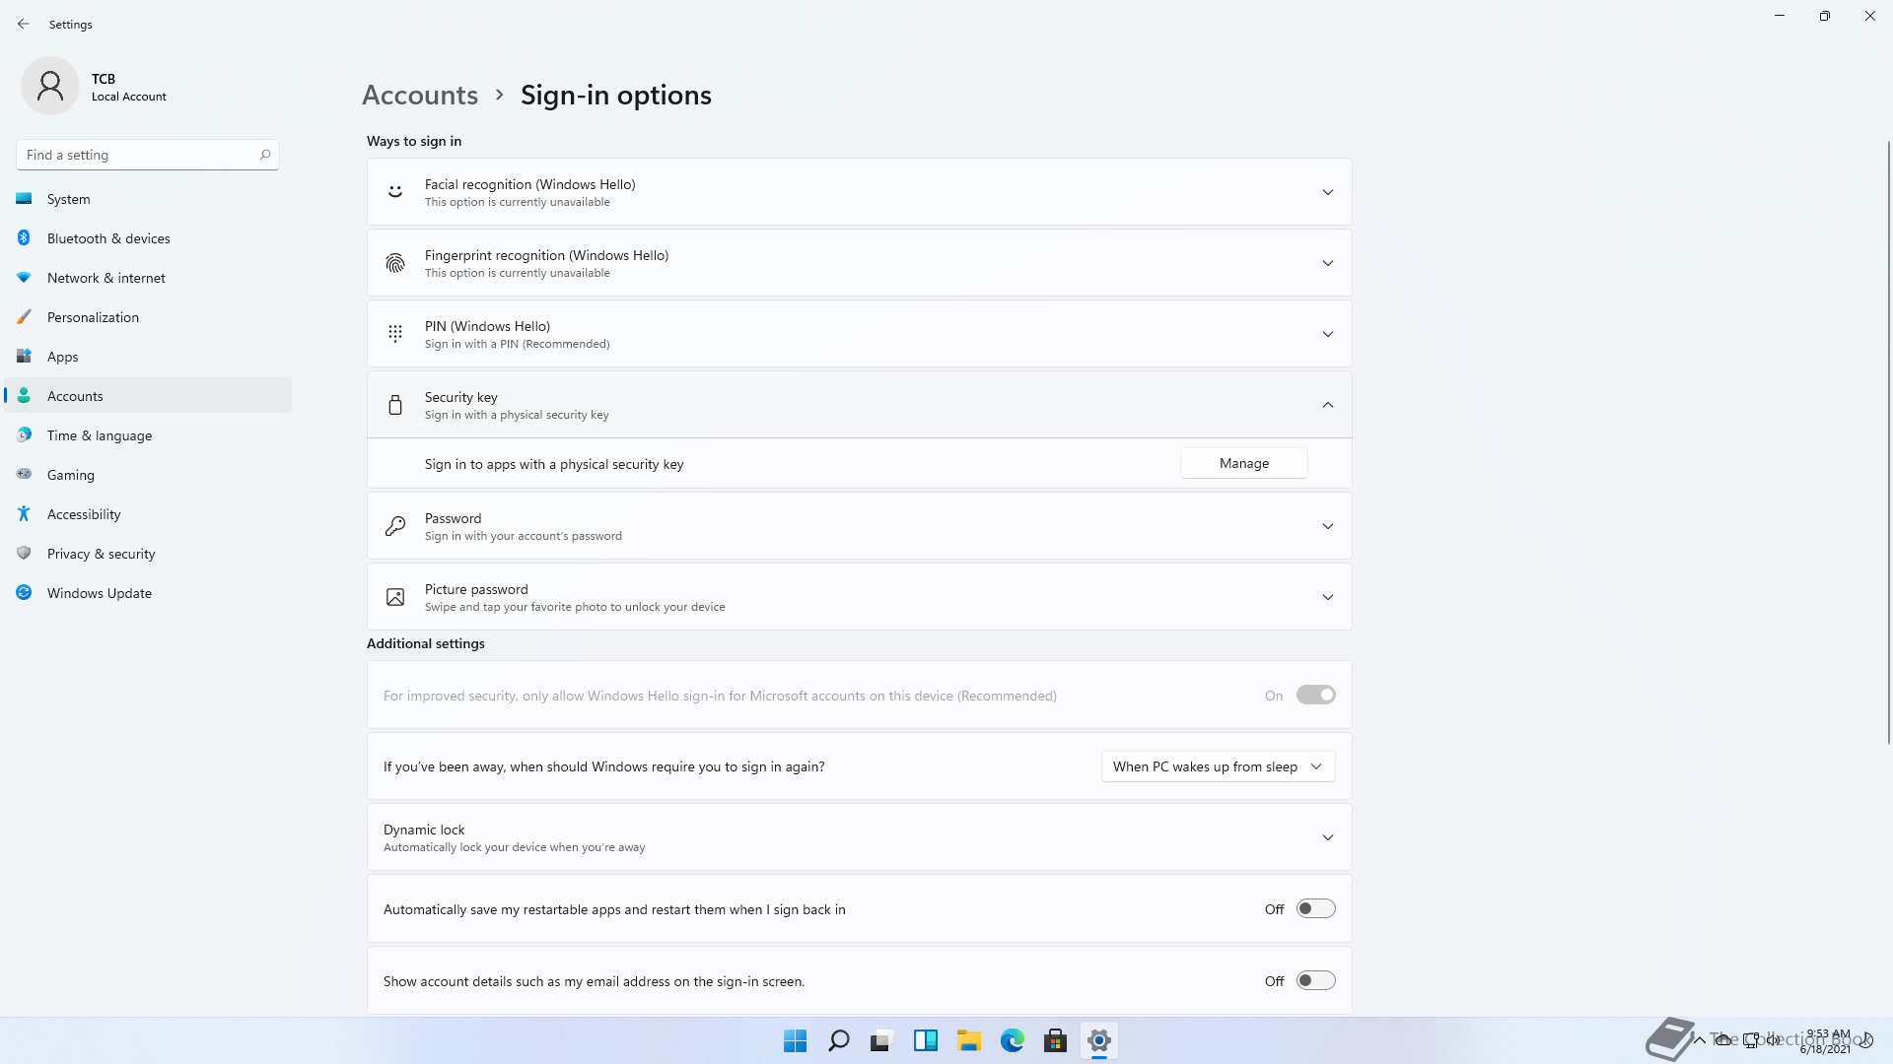Select Personalization in the sidebar

point(148,317)
